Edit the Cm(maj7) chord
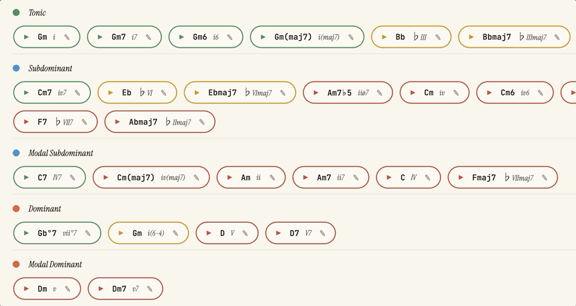The image size is (576, 306). (x=196, y=177)
